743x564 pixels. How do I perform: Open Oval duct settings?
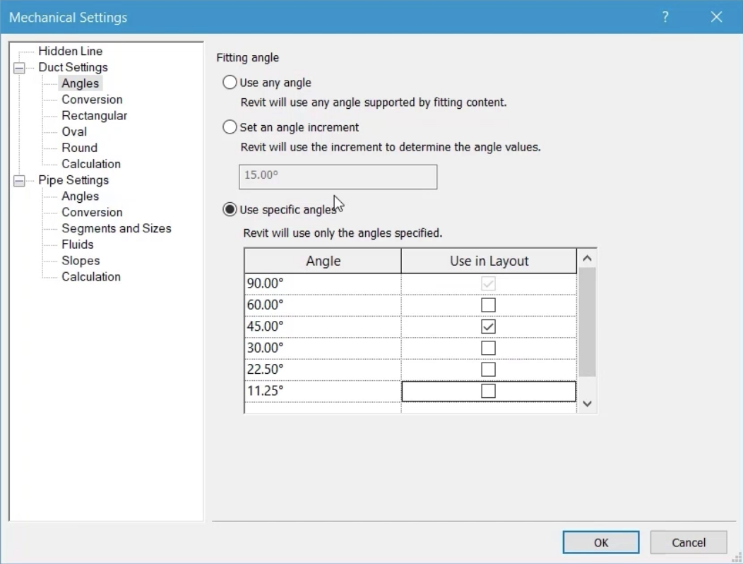pyautogui.click(x=74, y=131)
